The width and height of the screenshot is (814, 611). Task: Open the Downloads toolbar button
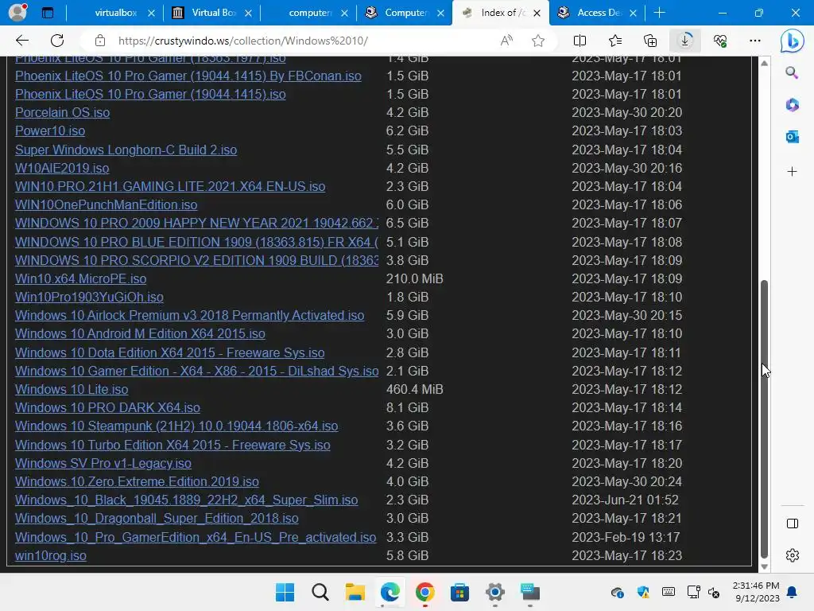[x=684, y=41]
